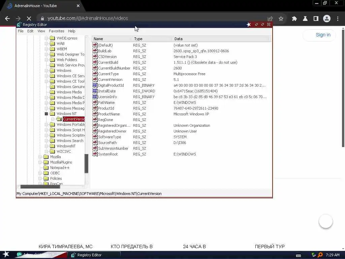Click the CSDVersion string value icon
Image resolution: width=345 pixels, height=259 pixels.
point(95,56)
